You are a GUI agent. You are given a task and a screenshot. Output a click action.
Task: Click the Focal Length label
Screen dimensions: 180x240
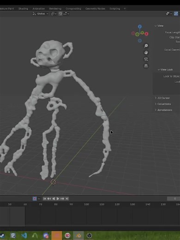coord(172,32)
